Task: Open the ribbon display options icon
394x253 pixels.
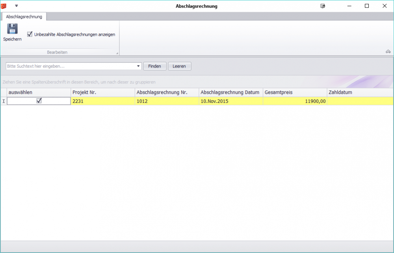Action: point(323,6)
